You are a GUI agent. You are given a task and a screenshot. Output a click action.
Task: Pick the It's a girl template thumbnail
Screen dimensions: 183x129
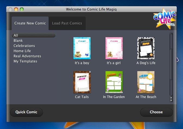[114, 48]
